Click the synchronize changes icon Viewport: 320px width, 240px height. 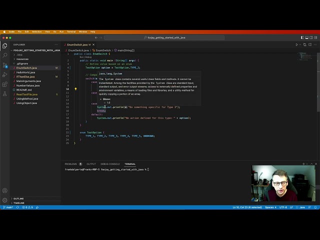(x=18, y=207)
